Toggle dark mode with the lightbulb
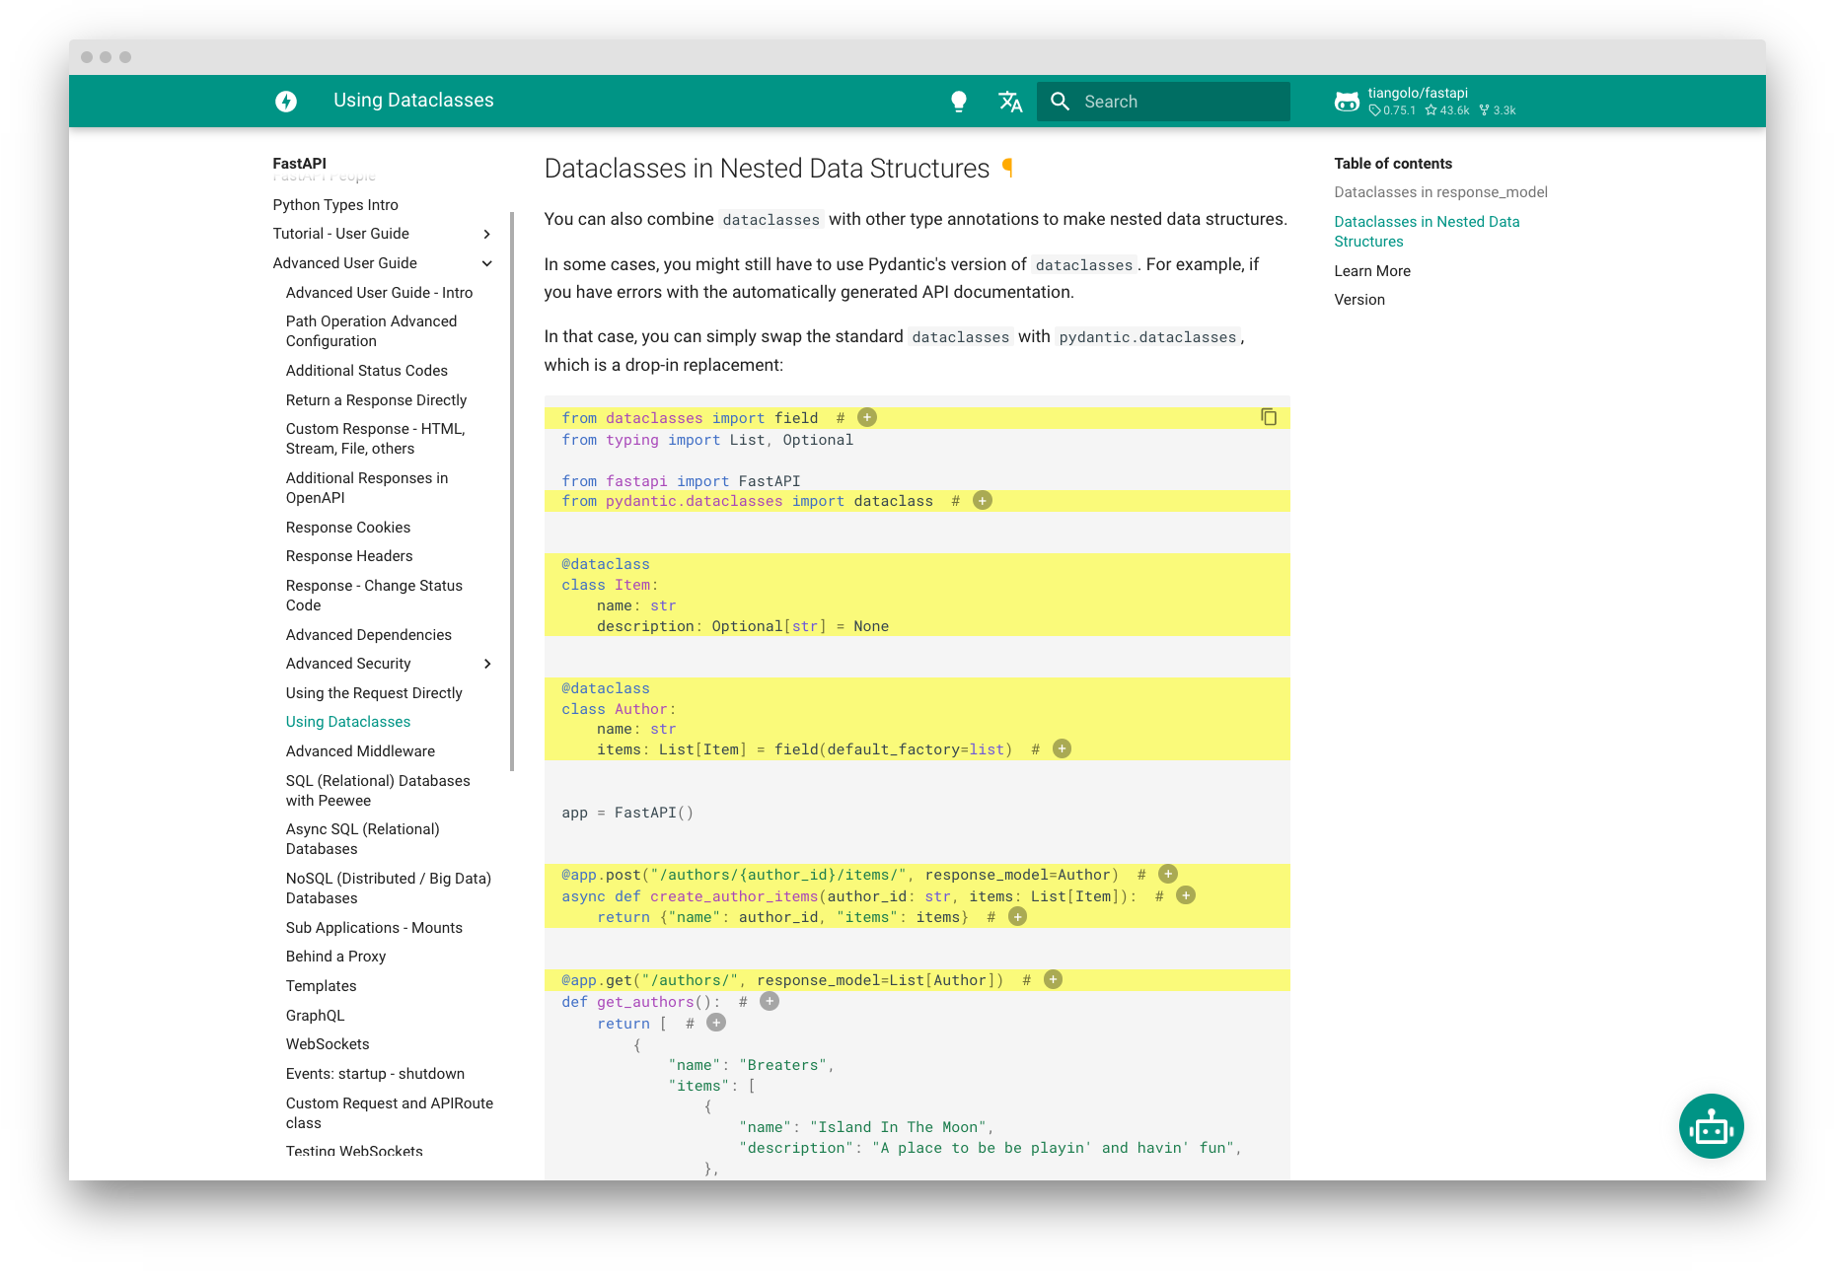 click(959, 101)
